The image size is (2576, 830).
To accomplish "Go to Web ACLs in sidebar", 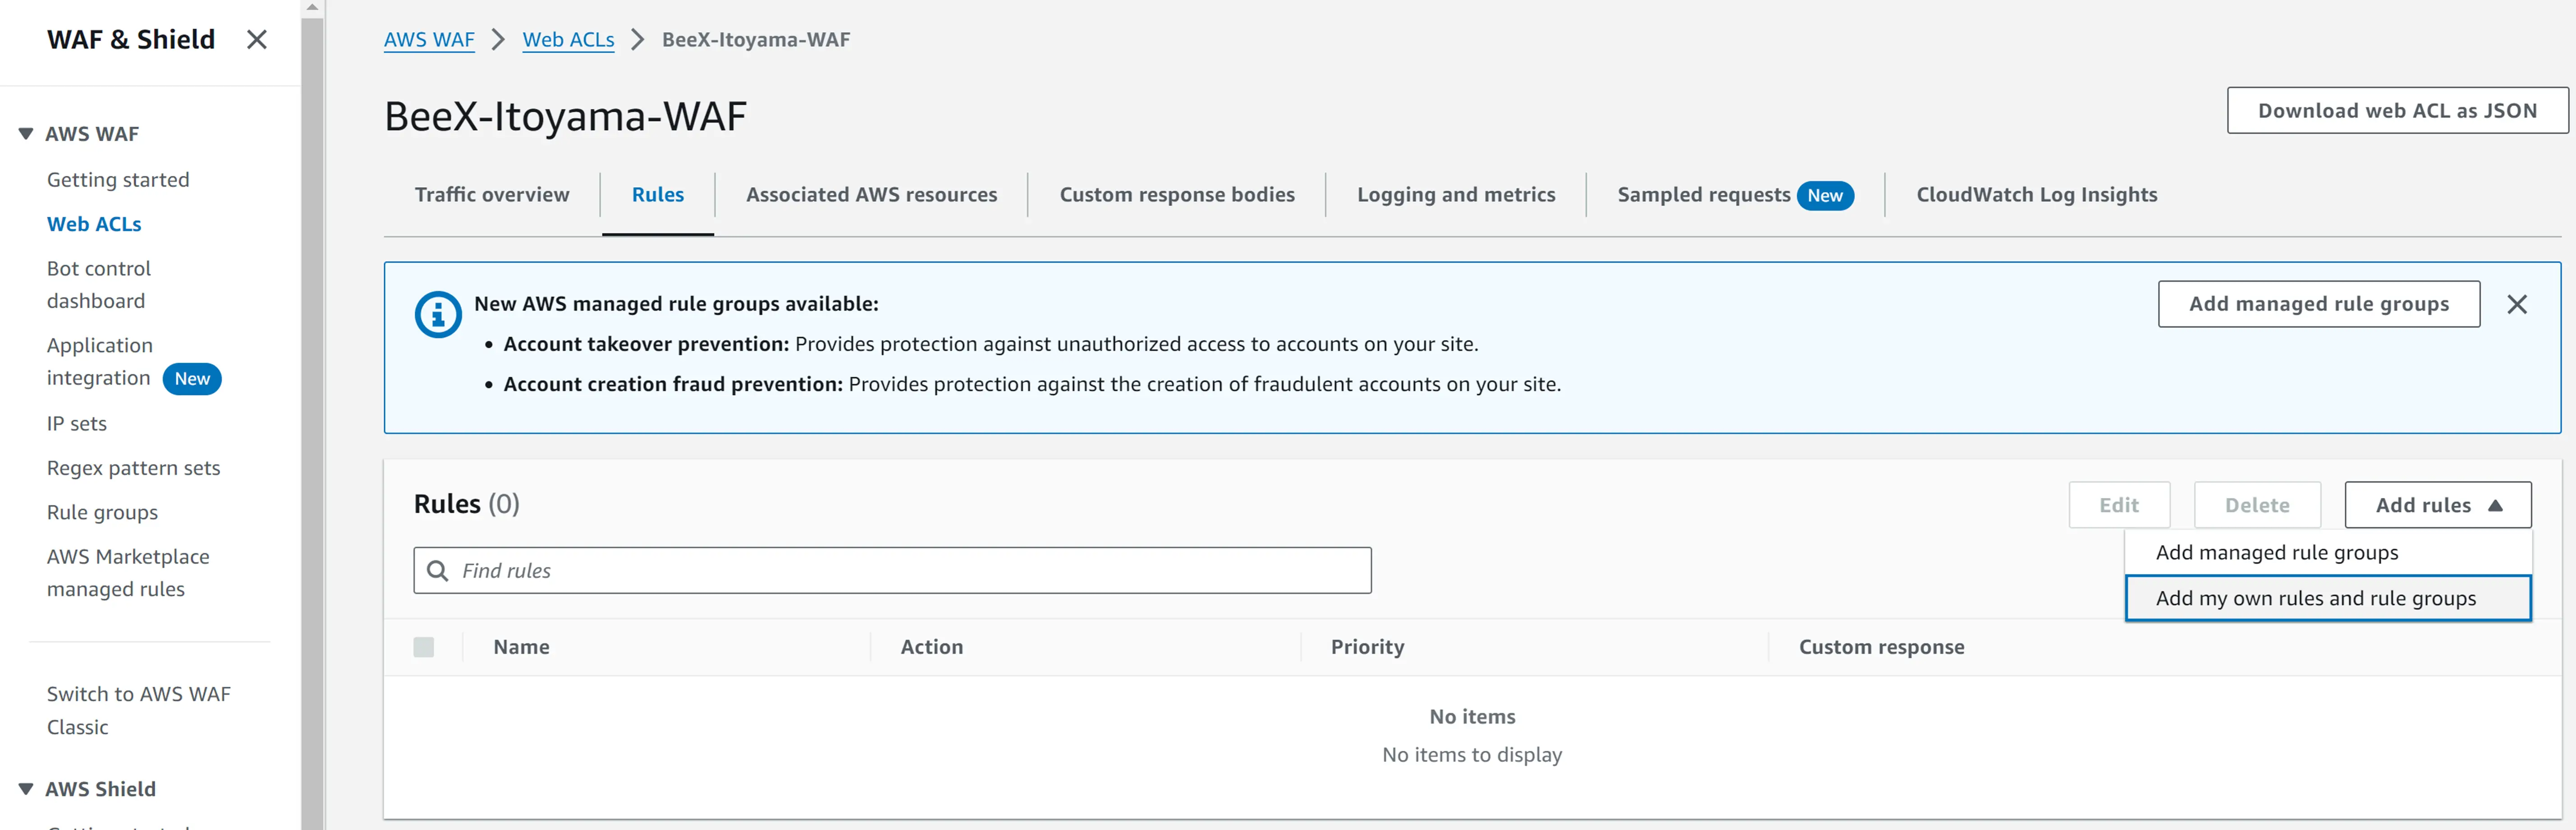I will click(94, 224).
